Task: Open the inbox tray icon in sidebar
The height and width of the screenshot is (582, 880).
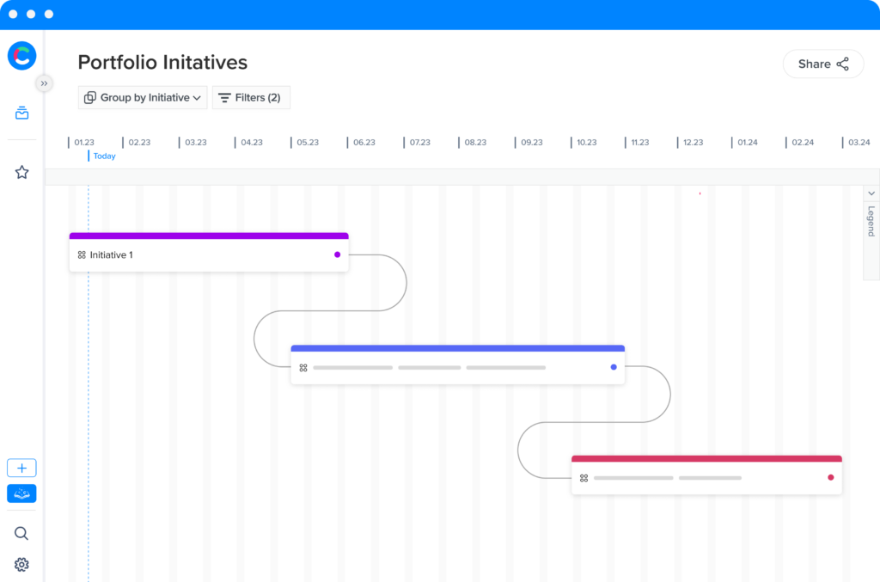Action: [21, 113]
